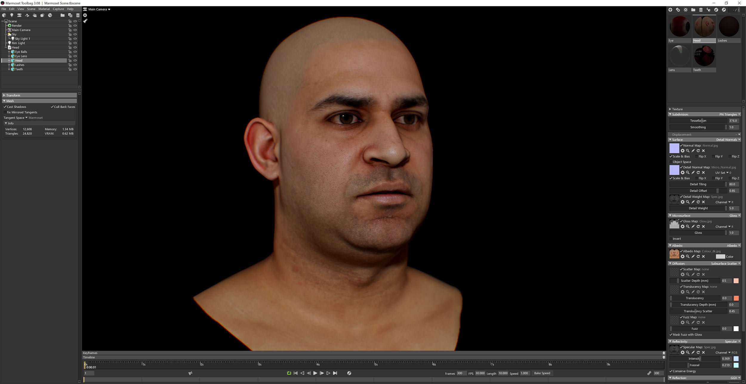This screenshot has width=746, height=384.
Task: Open a material library folder
Action: pos(693,10)
